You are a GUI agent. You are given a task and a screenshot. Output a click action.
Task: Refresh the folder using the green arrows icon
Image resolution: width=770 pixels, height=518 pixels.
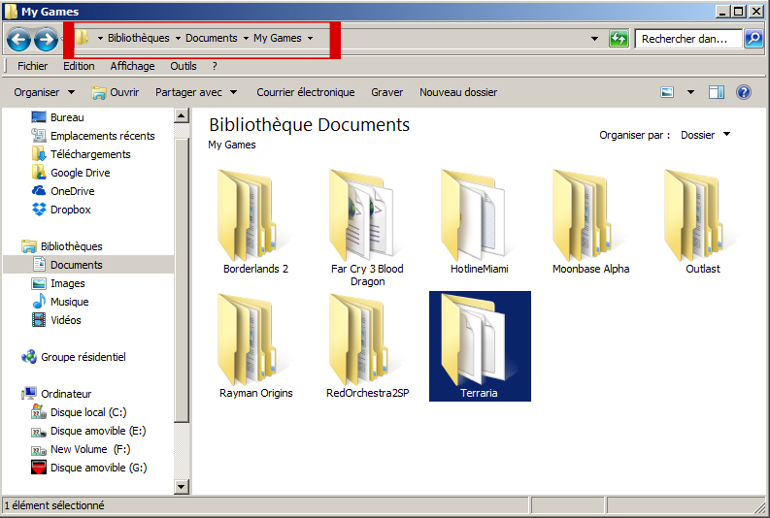point(619,38)
